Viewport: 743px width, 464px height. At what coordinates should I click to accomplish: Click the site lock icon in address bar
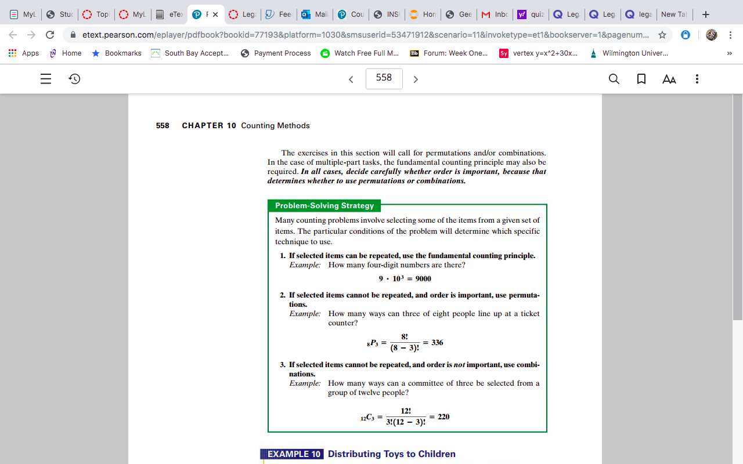(74, 35)
